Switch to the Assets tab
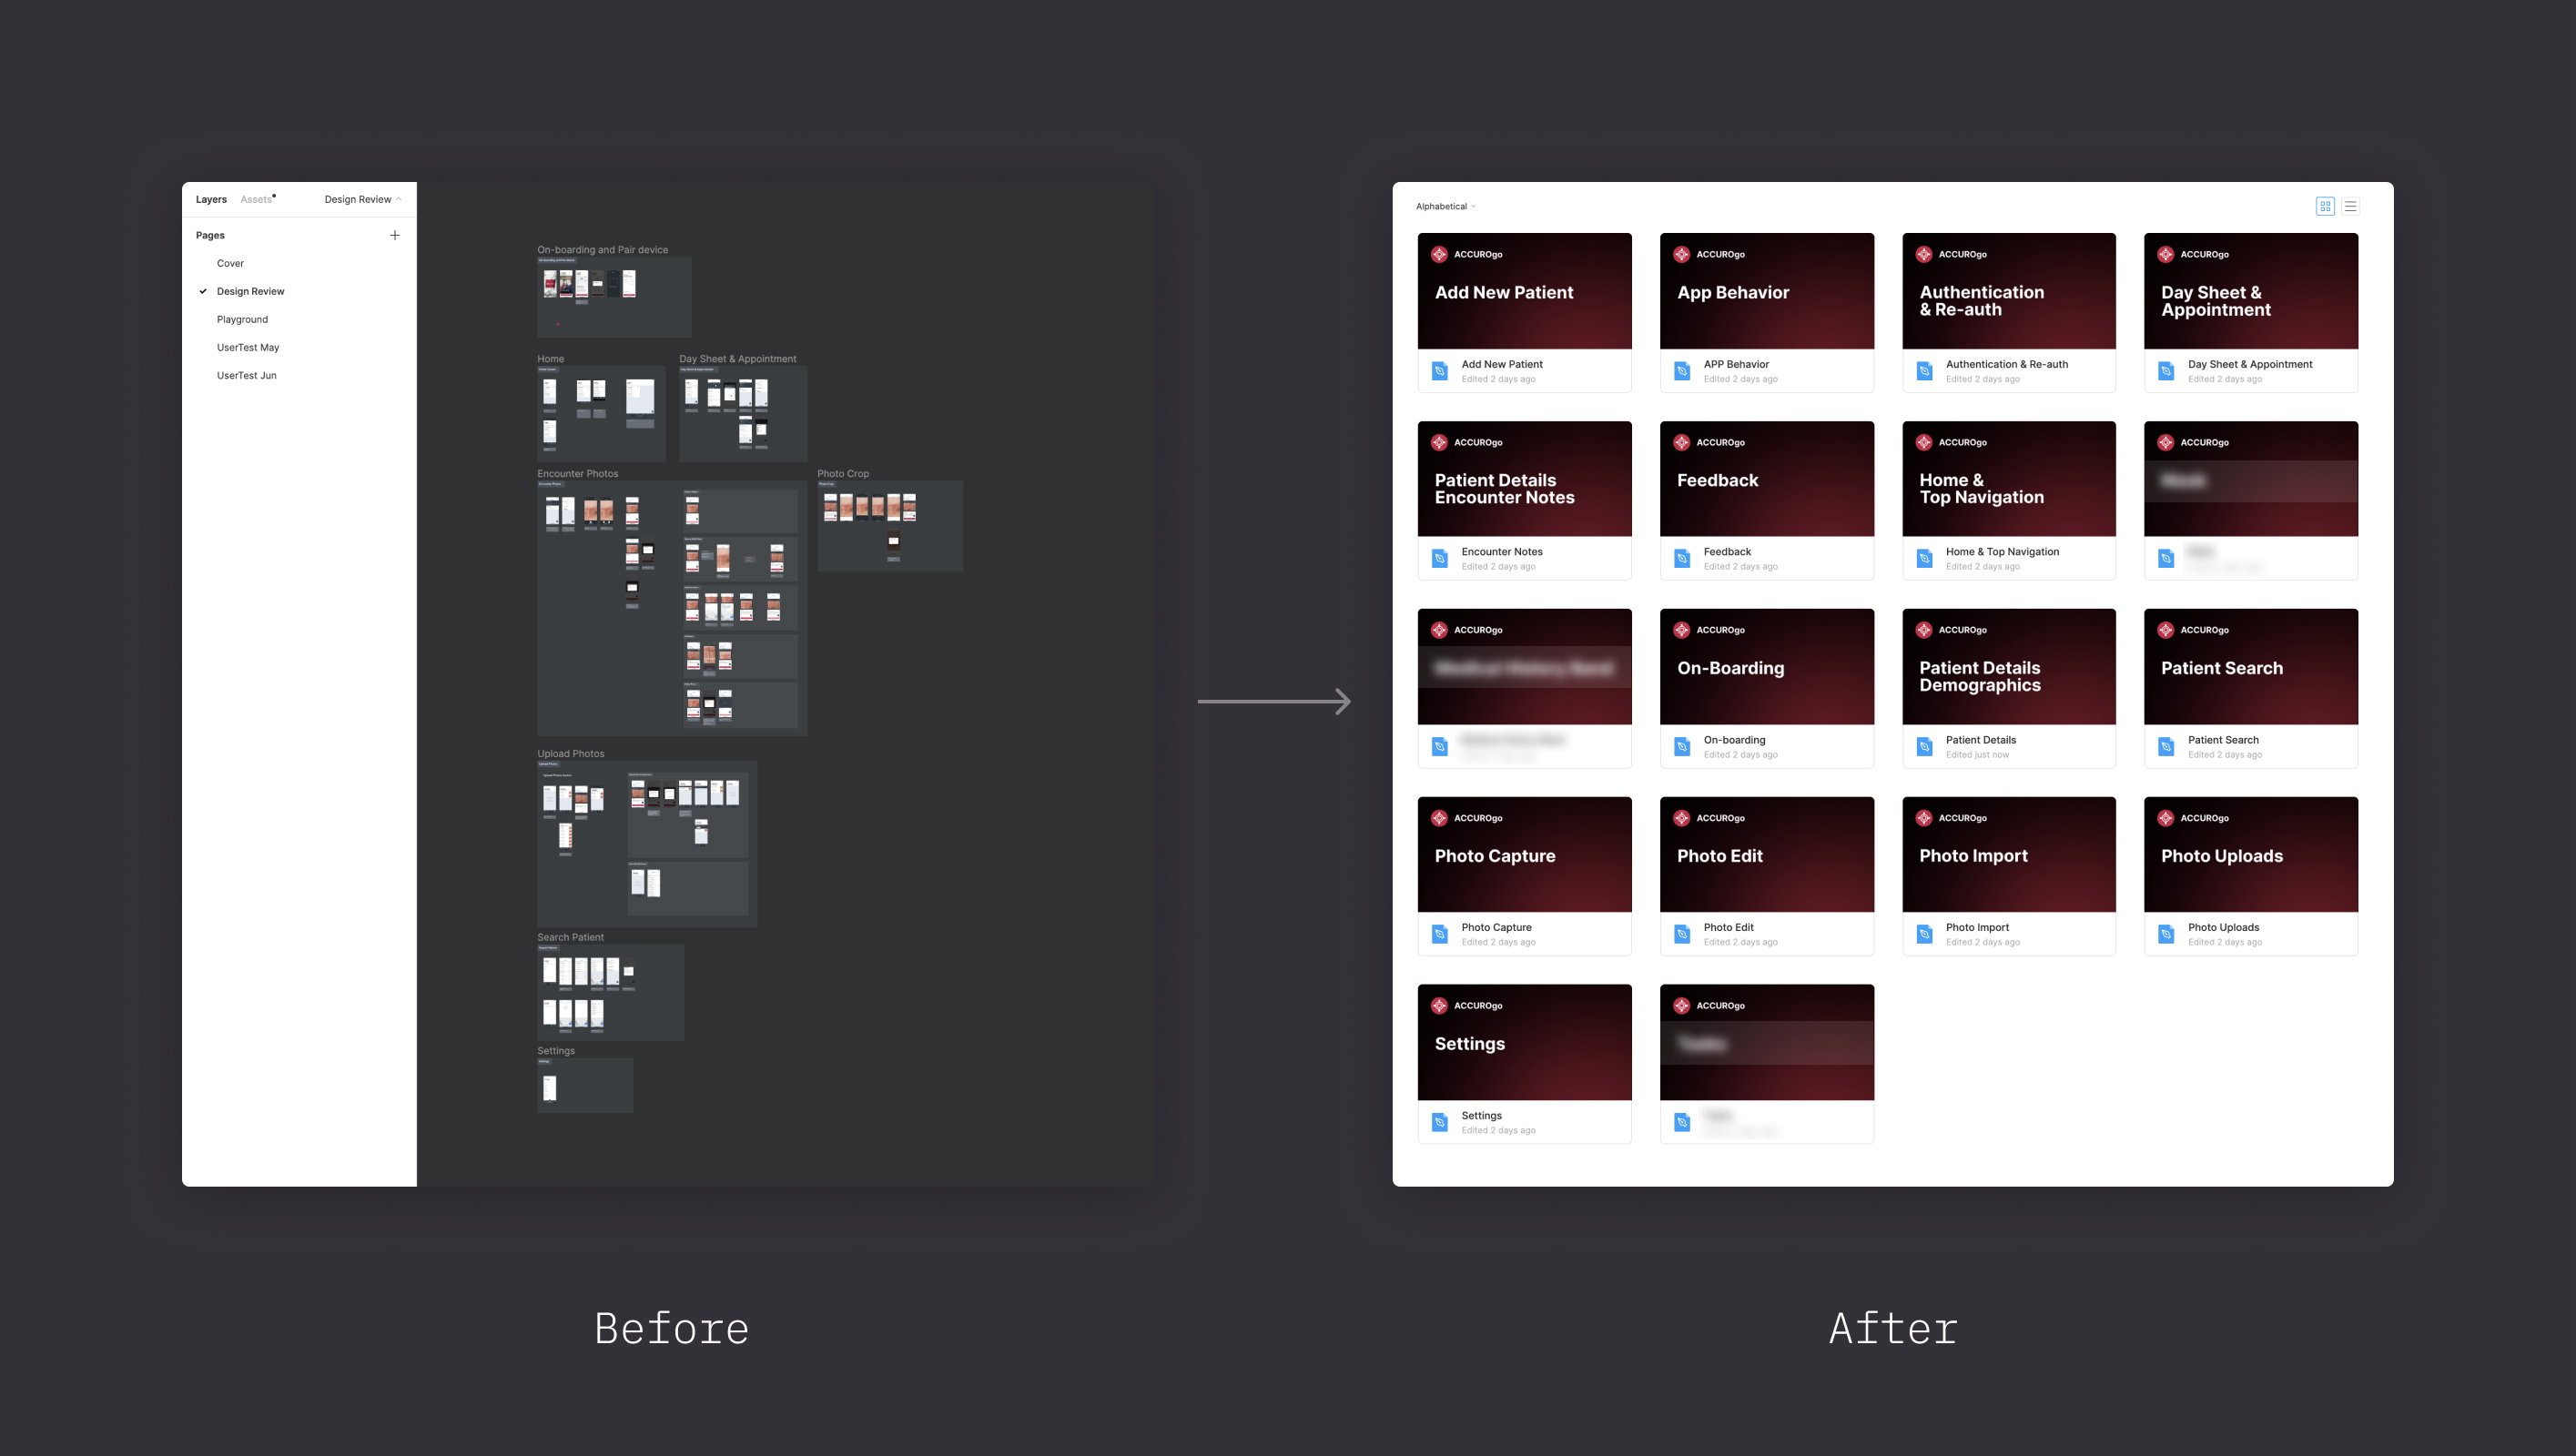Viewport: 2576px width, 1456px height. click(x=256, y=199)
